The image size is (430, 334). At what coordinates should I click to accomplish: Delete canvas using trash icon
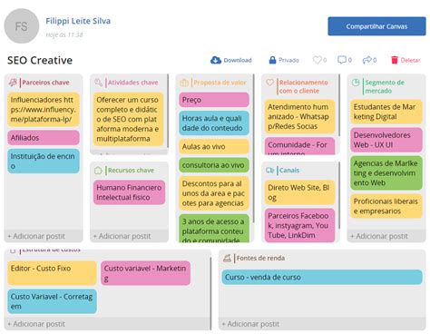(395, 60)
